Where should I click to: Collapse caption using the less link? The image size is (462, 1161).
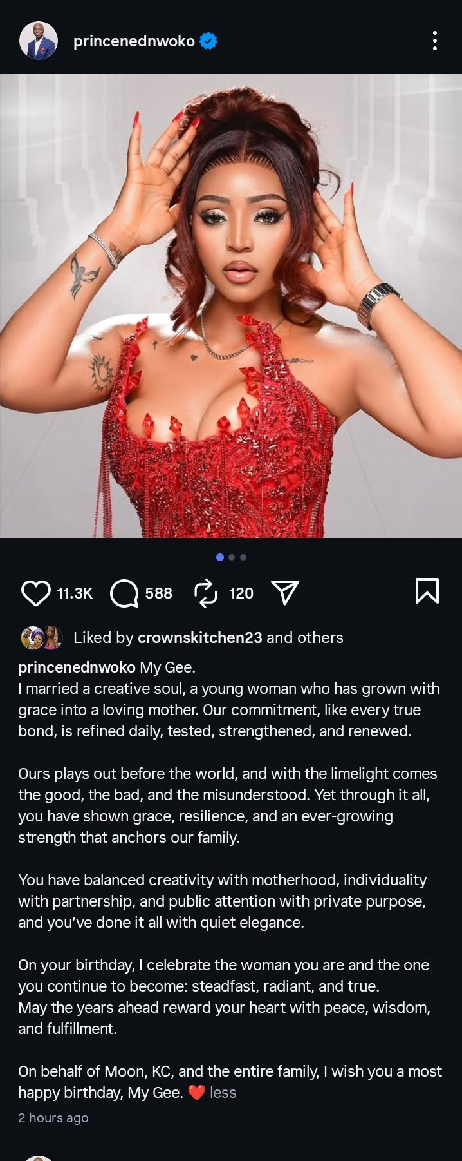point(223,1093)
